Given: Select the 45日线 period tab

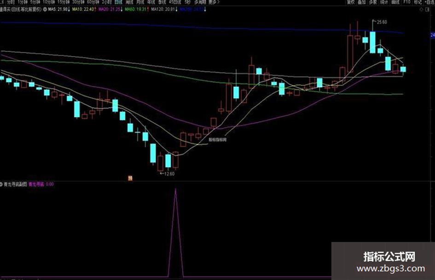Looking at the screenshot, I should tap(175, 2).
